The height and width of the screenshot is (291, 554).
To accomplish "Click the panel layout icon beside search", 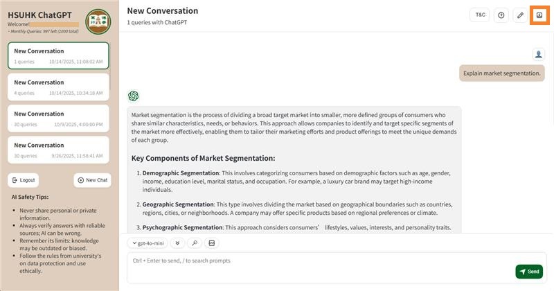I will (x=212, y=243).
